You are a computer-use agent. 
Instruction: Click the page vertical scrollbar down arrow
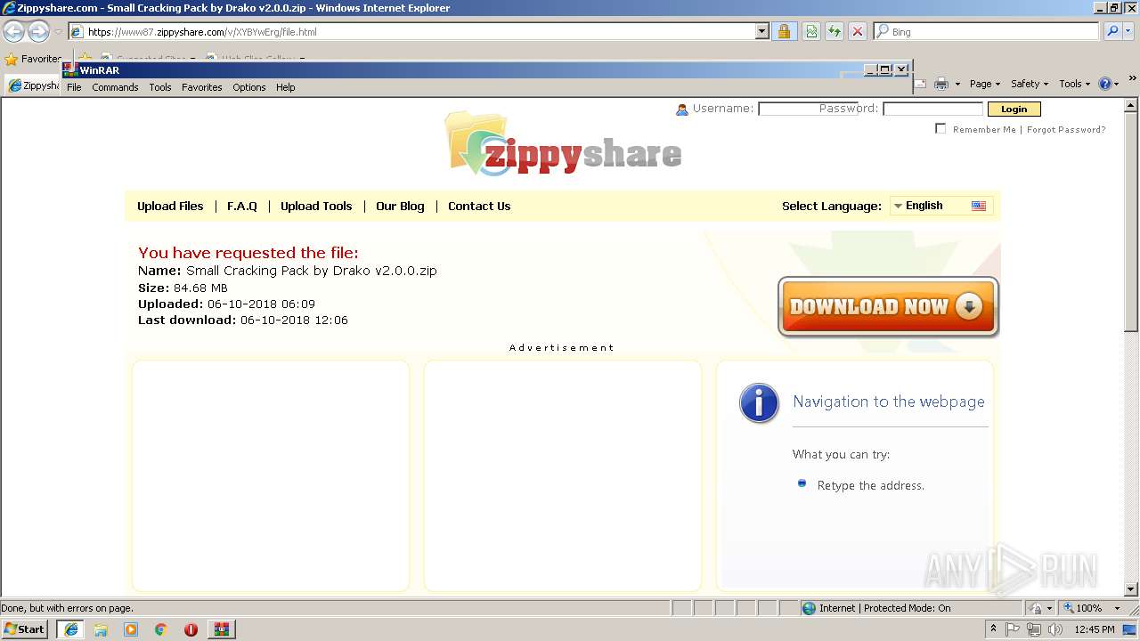coord(1131,588)
